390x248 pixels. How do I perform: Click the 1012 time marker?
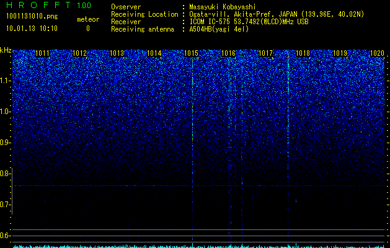point(79,53)
